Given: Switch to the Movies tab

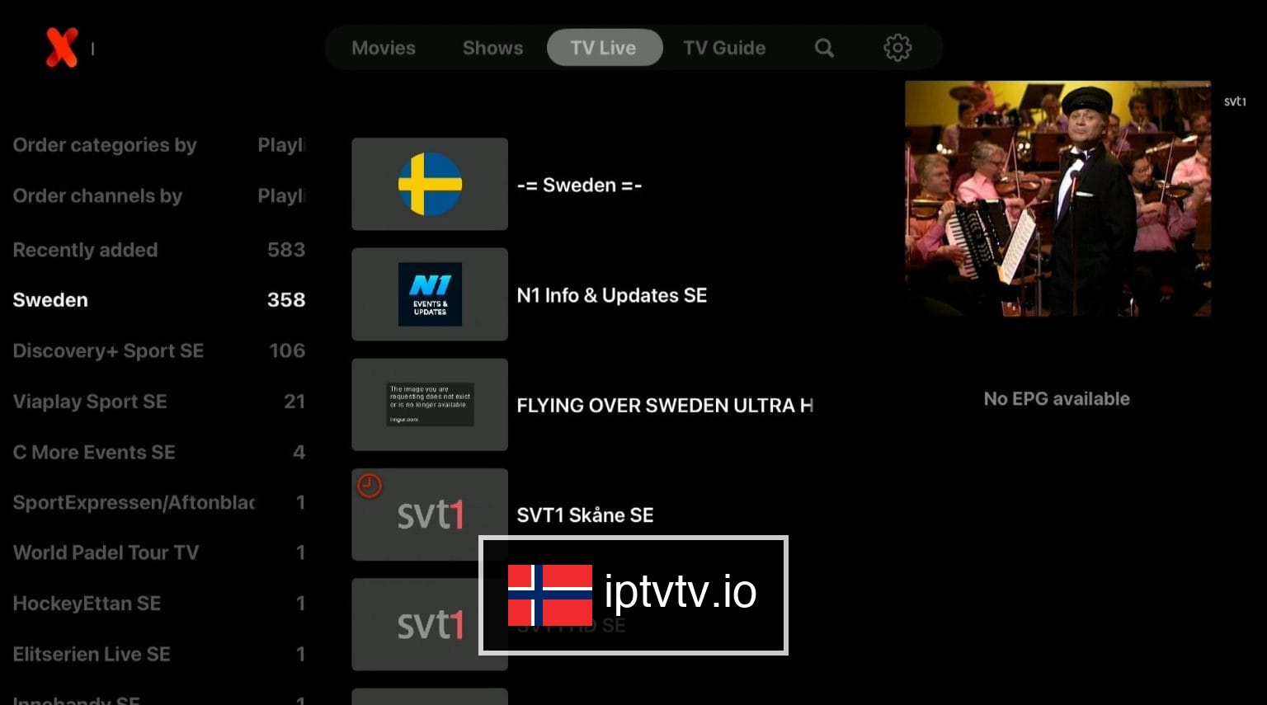Looking at the screenshot, I should (x=384, y=48).
